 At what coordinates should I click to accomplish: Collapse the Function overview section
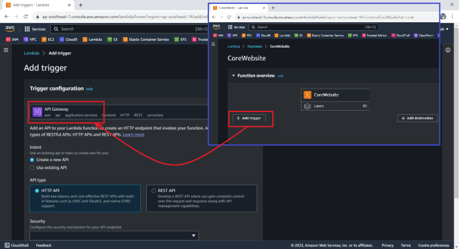(233, 76)
